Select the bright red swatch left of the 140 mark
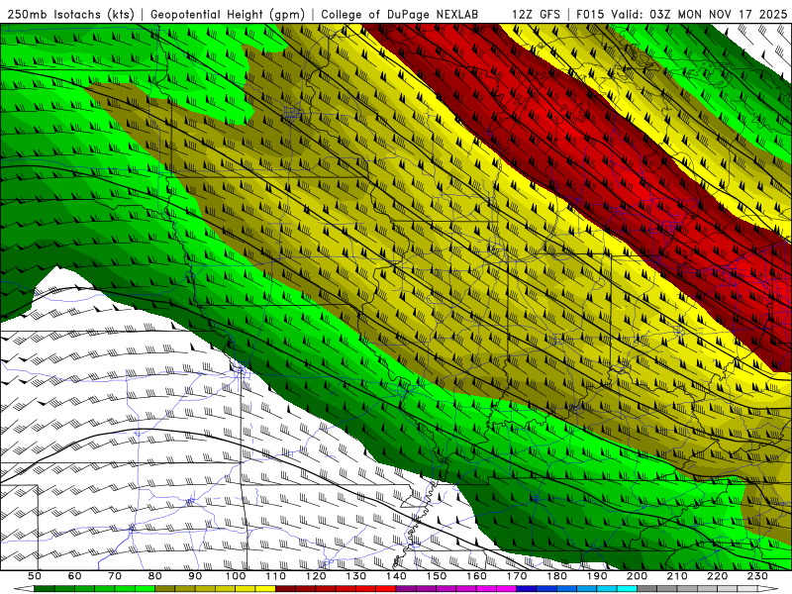This screenshot has width=792, height=594. [x=386, y=588]
